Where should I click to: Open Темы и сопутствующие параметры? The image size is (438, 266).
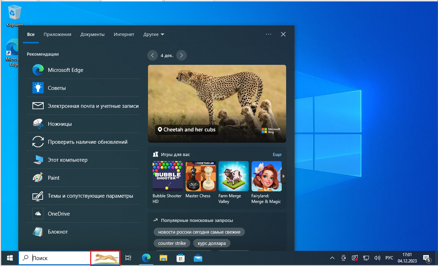tap(83, 196)
